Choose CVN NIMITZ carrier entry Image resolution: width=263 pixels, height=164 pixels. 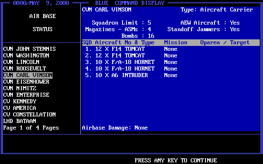coord(20,88)
